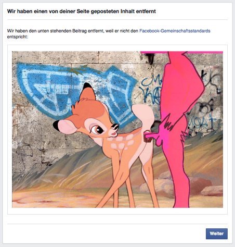Click the divider line under the heading

click(117, 20)
